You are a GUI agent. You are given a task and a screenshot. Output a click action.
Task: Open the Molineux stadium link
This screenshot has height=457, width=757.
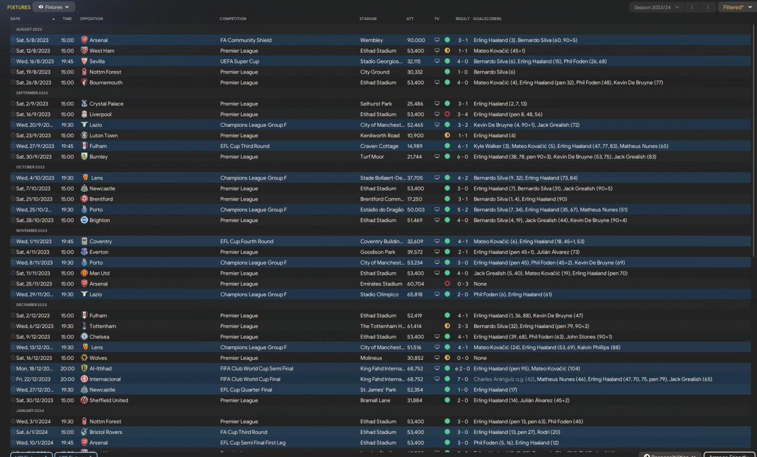[371, 358]
